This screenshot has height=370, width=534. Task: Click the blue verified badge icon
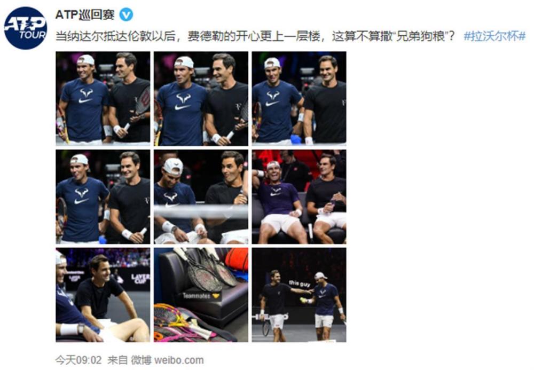tap(127, 15)
